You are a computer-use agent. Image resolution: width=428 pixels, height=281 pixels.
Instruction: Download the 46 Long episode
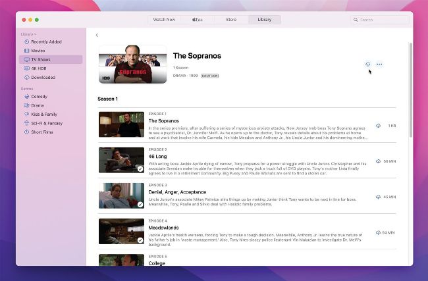(379, 161)
